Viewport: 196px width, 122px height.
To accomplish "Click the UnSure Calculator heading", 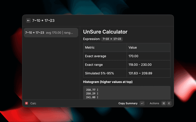I will click(x=105, y=32).
